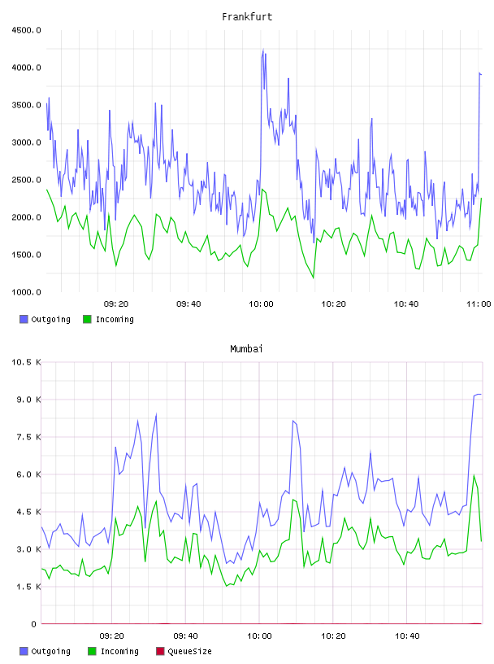Click the 09:20 time label on Frankfurt chart

coord(116,304)
